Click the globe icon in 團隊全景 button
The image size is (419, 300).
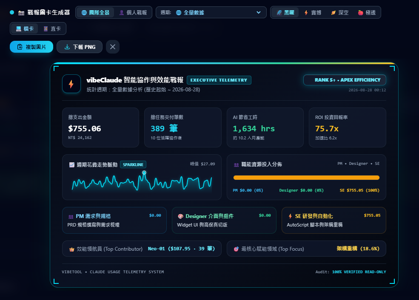(x=84, y=13)
